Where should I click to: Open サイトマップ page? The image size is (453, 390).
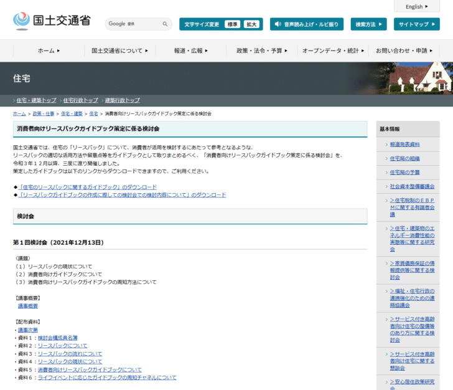(x=417, y=24)
